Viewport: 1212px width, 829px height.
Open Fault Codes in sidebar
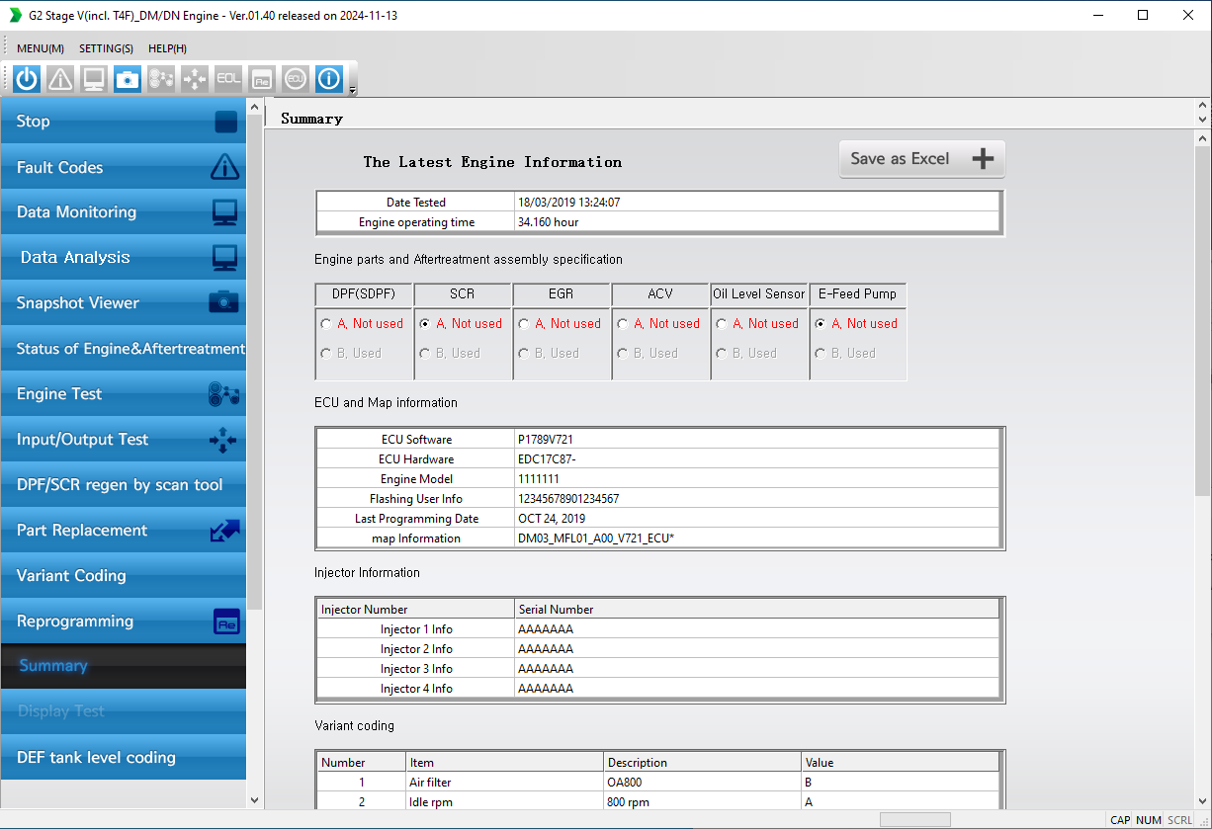123,167
